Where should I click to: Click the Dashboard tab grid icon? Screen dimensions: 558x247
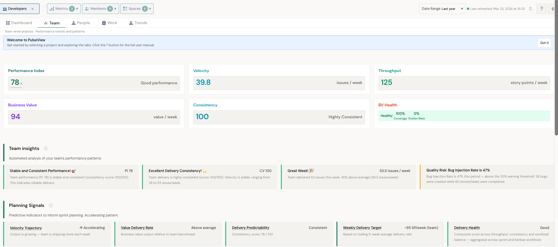tap(8, 23)
